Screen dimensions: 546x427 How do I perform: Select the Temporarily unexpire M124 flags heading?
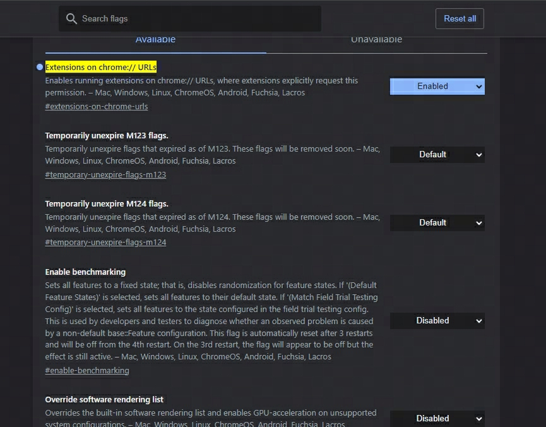pos(107,203)
